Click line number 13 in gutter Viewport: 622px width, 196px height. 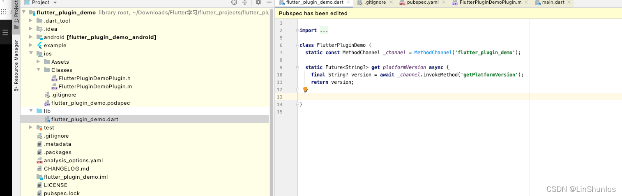point(280,97)
